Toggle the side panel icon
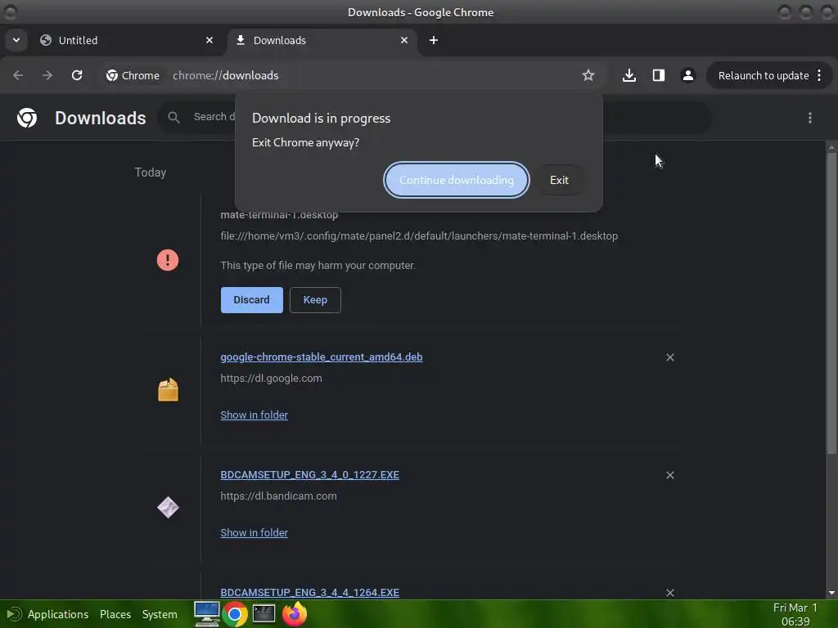This screenshot has height=628, width=838. (659, 75)
